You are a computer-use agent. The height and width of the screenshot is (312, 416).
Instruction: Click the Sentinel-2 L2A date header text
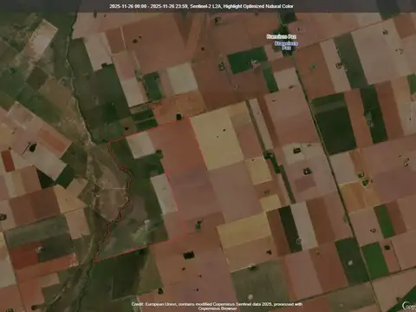point(201,6)
